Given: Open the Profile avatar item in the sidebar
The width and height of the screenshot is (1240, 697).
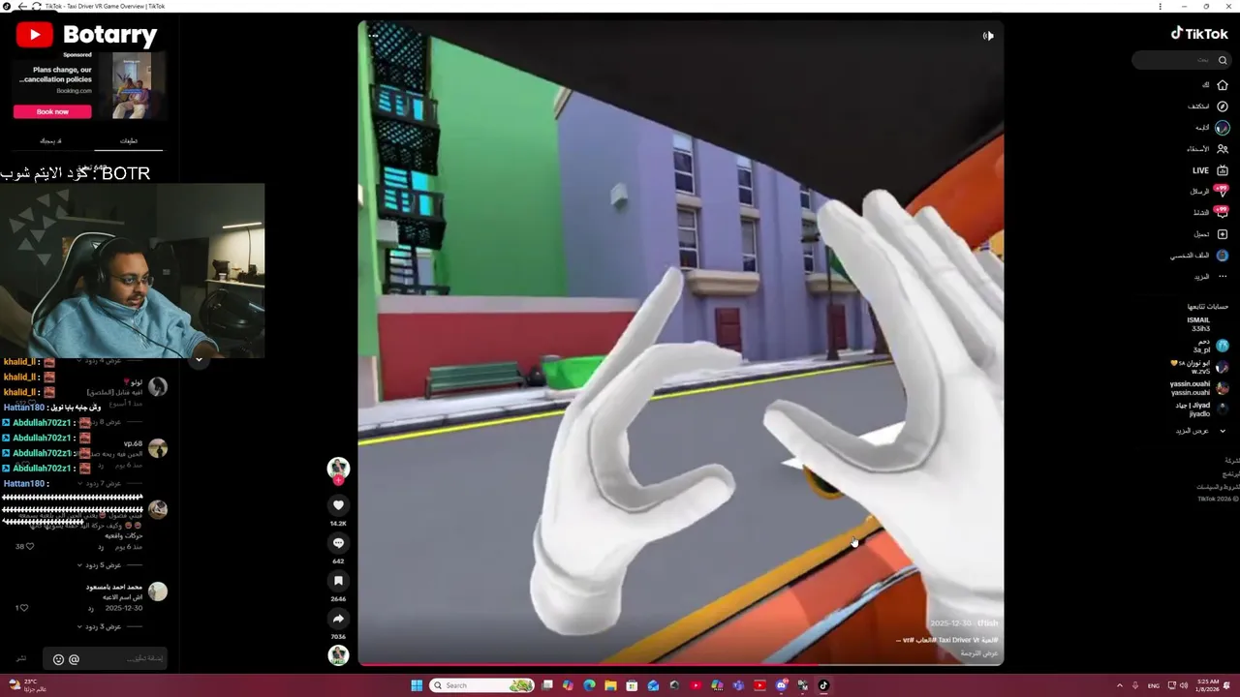Looking at the screenshot, I should click(1222, 256).
